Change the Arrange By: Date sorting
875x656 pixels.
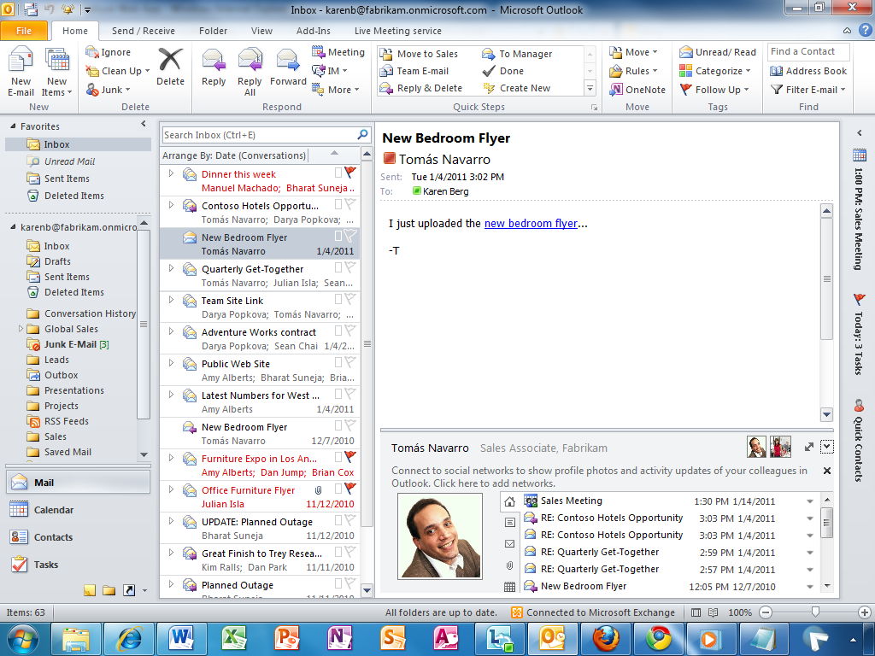[234, 155]
